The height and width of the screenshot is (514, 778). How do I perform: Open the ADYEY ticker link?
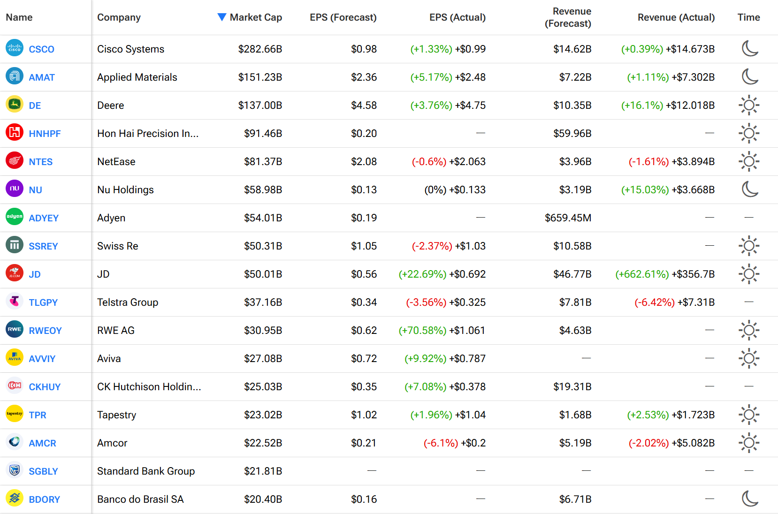pyautogui.click(x=44, y=218)
